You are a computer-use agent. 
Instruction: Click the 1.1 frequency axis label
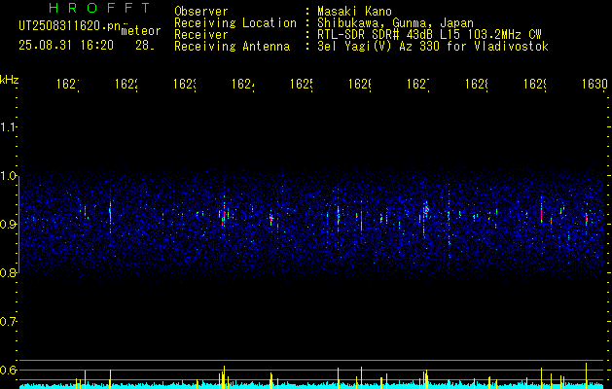(x=8, y=127)
